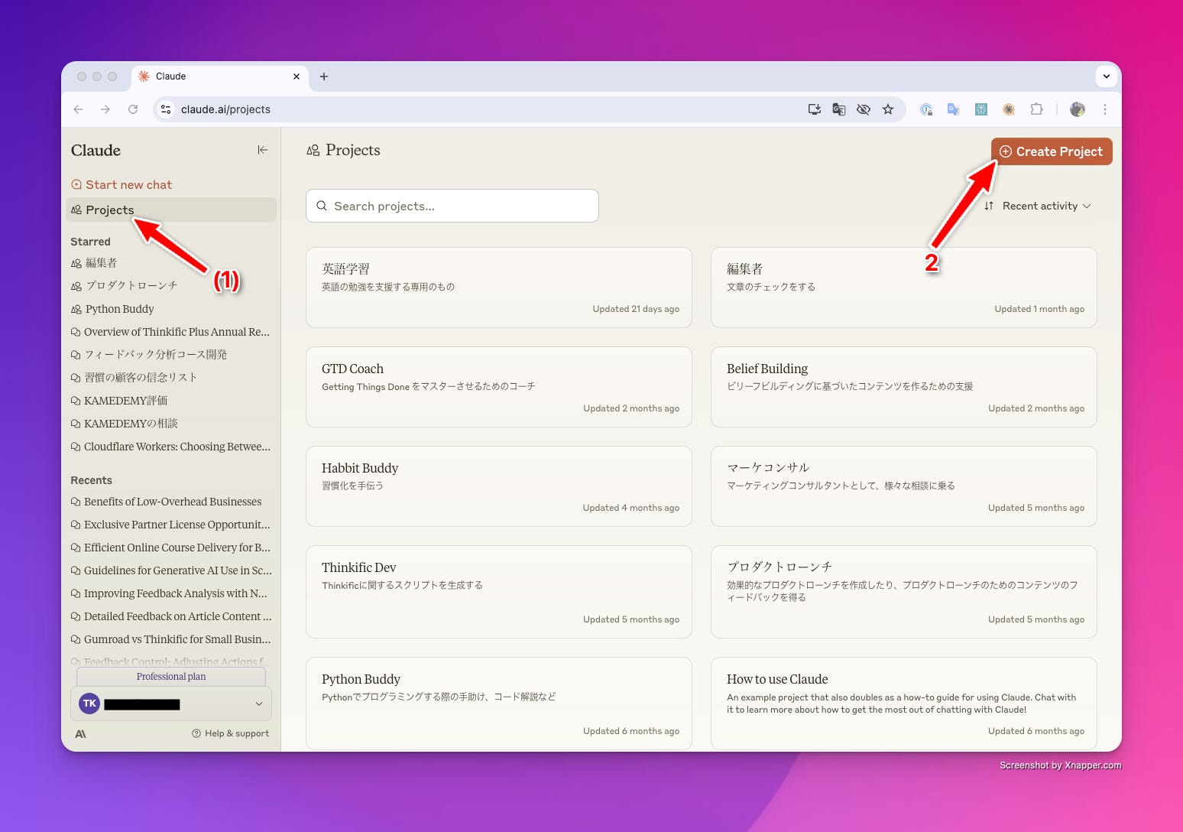Open the Python Buddy project card
The height and width of the screenshot is (832, 1183).
[x=499, y=704]
